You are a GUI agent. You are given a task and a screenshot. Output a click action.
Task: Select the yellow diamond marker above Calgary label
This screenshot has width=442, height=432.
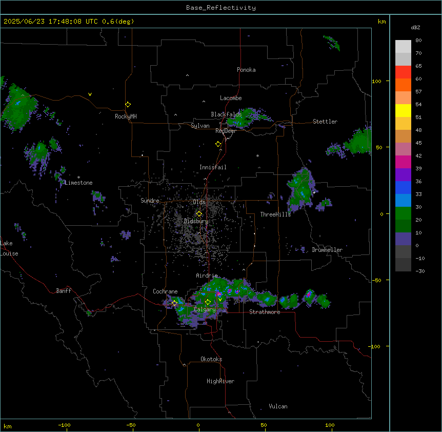(208, 302)
